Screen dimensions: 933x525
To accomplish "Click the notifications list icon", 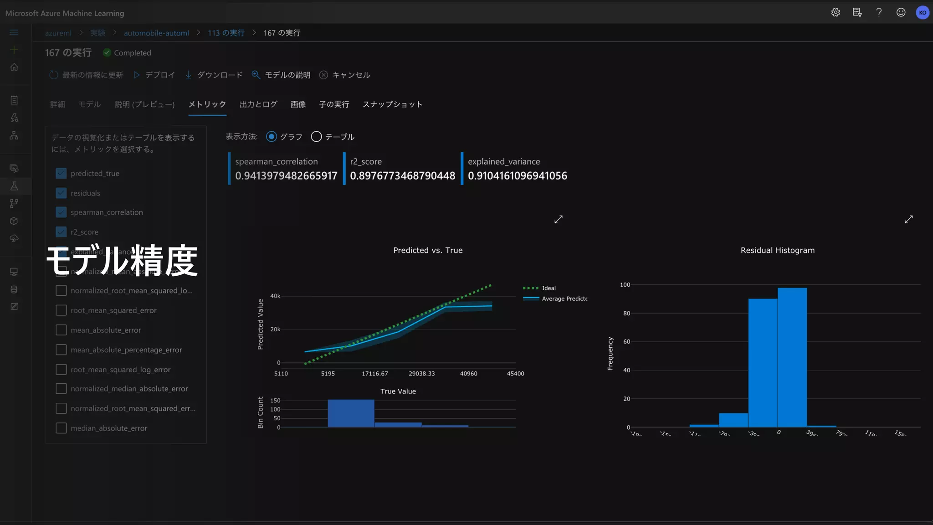I will point(857,13).
